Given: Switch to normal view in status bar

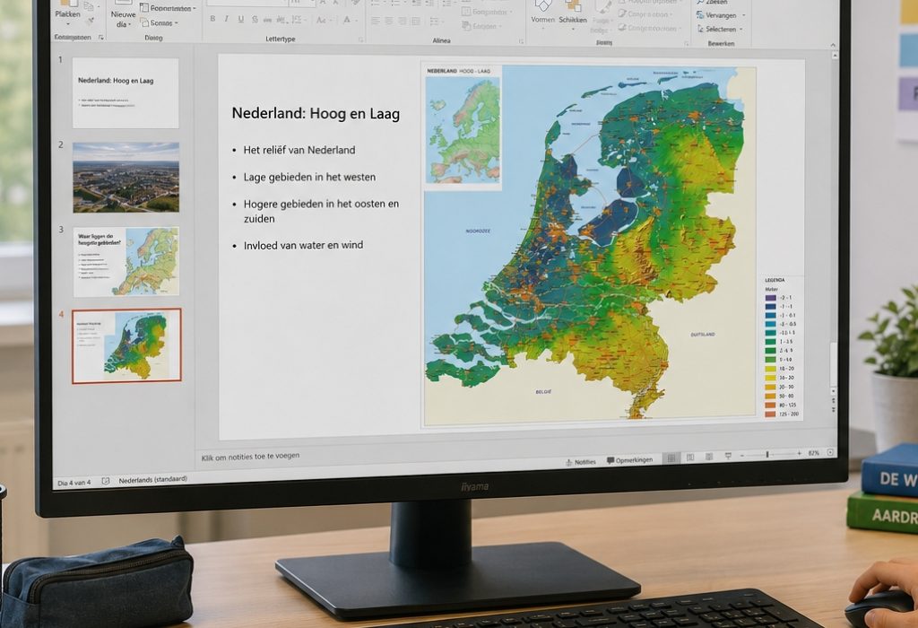Looking at the screenshot, I should click(x=671, y=458).
